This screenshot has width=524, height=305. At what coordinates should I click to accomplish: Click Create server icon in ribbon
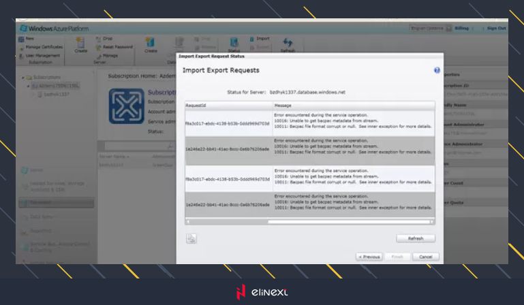(81, 42)
